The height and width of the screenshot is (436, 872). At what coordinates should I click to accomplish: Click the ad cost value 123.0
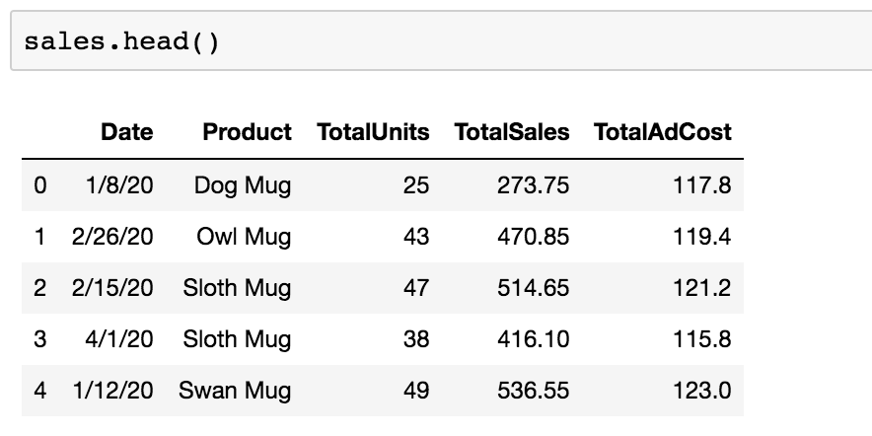tap(701, 390)
